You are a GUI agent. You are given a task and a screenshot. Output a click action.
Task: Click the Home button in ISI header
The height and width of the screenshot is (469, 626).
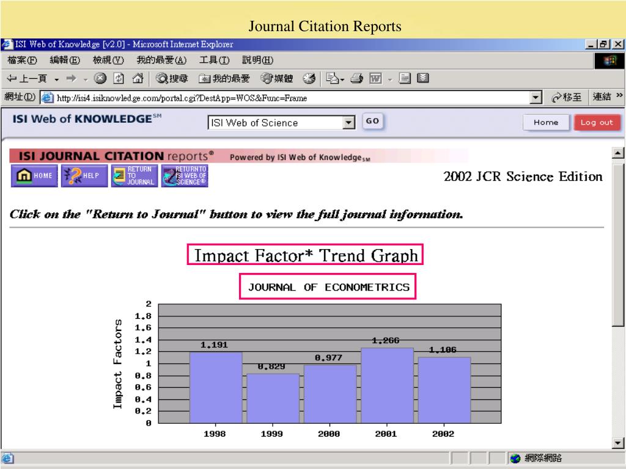pos(546,122)
